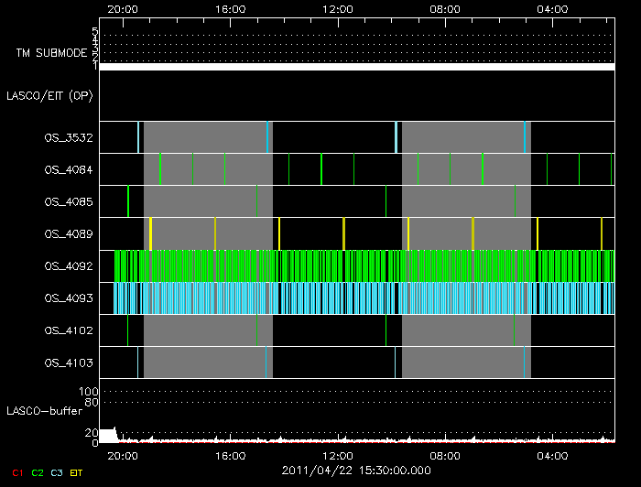Click the 08:00 tick label on bottom axis
The image size is (641, 487).
click(445, 455)
